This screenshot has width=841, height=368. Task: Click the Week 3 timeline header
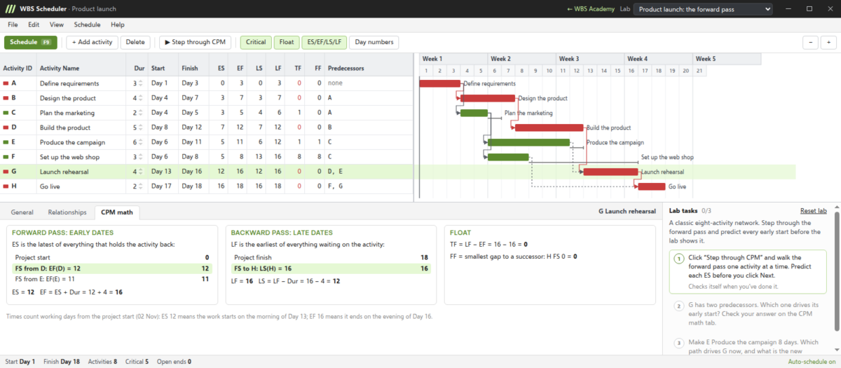coord(590,59)
